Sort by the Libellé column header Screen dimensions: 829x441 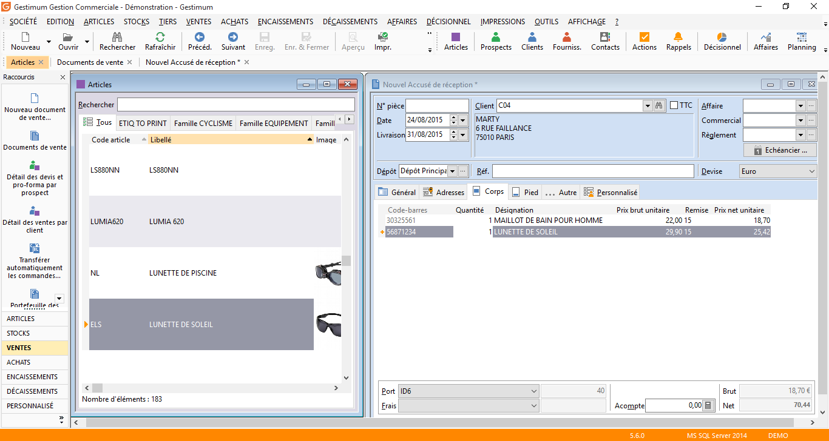tap(231, 139)
